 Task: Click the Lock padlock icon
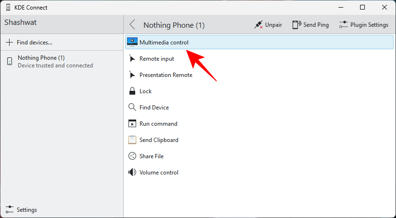click(x=132, y=91)
